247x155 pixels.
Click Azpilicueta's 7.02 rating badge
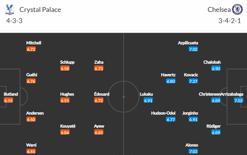coord(193,49)
